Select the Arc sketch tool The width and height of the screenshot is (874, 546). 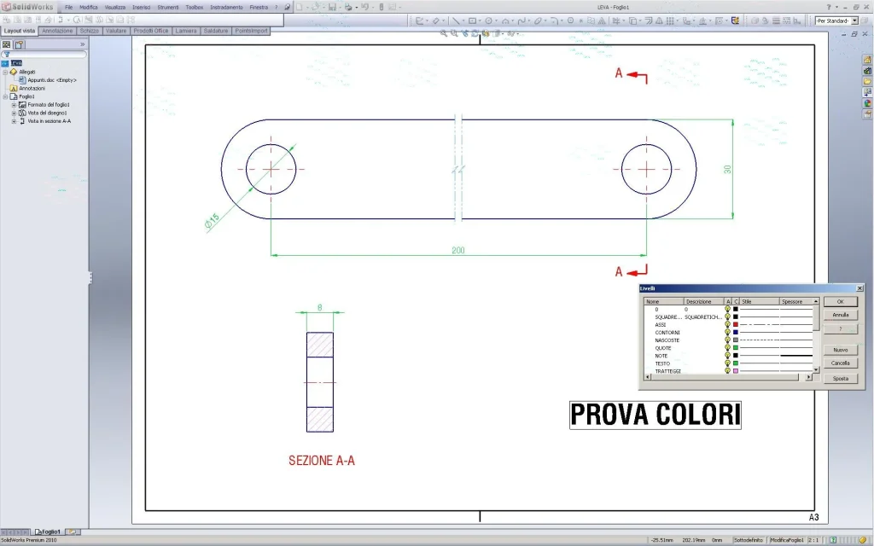click(505, 20)
